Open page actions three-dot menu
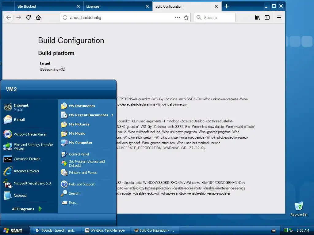This screenshot has width=314, height=235. click(x=178, y=17)
